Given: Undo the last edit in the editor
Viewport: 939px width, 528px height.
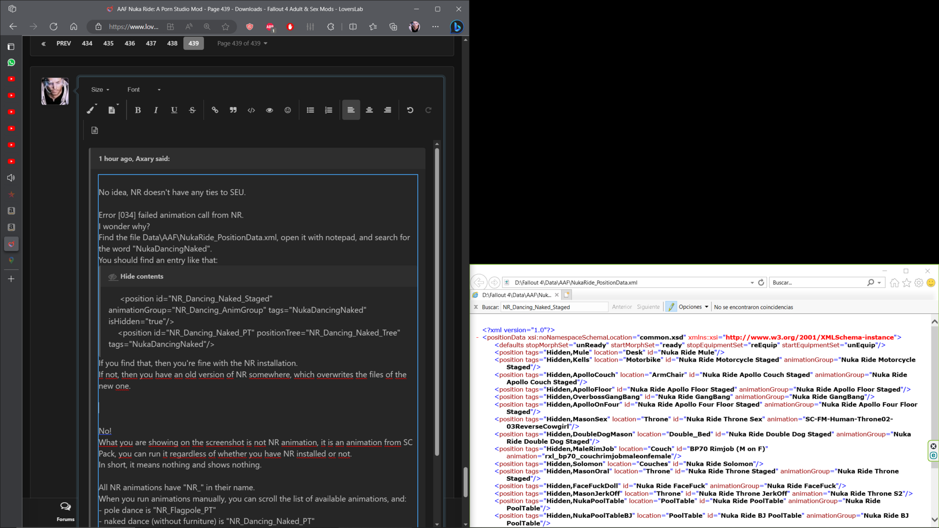Looking at the screenshot, I should tap(410, 110).
